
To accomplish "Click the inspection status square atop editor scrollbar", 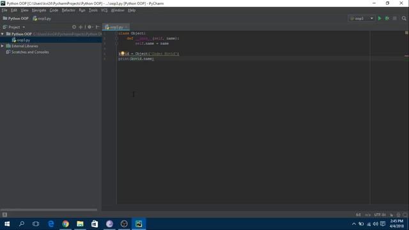I will (x=406, y=33).
